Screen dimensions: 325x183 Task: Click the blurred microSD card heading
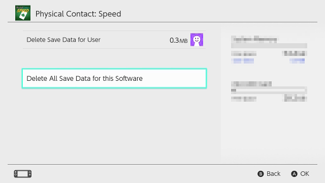(x=251, y=84)
